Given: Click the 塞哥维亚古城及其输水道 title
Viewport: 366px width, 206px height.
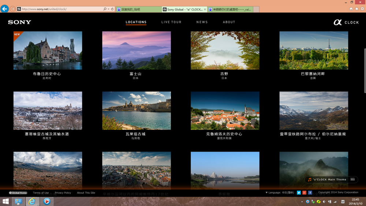Looking at the screenshot, I should [x=47, y=134].
